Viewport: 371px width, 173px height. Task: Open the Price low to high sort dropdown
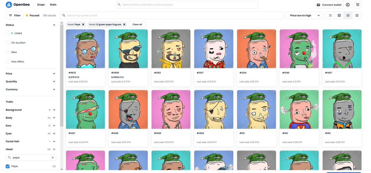[x=305, y=15]
